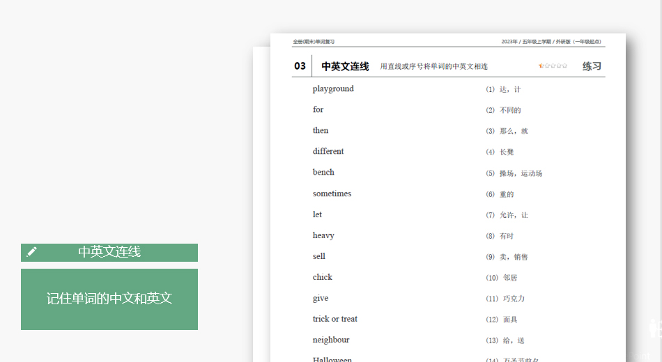Click the 练习 label on the worksheet

point(592,67)
